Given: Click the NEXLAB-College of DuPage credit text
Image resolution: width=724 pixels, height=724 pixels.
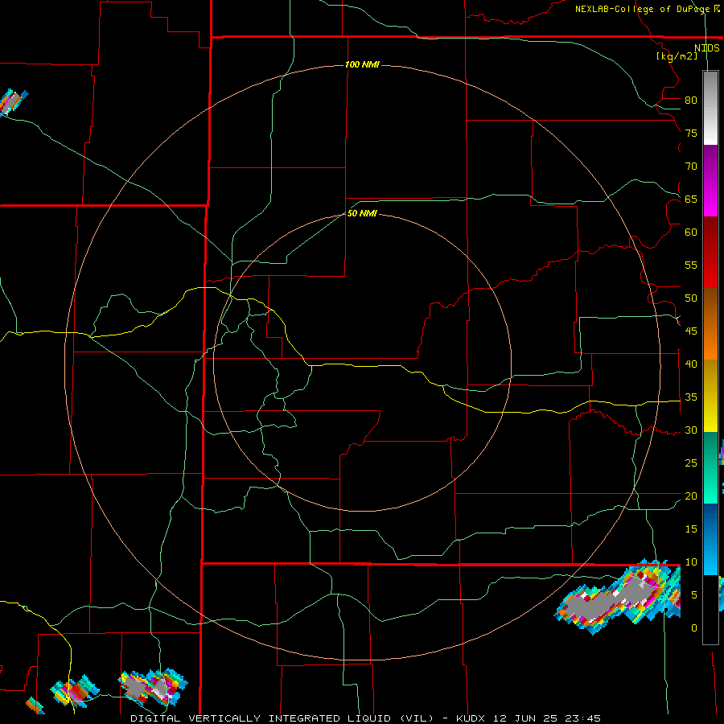Looking at the screenshot, I should pyautogui.click(x=647, y=9).
